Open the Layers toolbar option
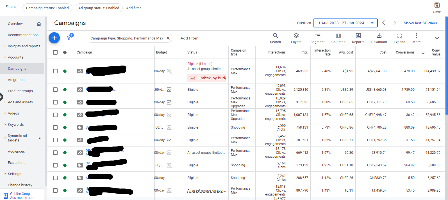Image resolution: width=448 pixels, height=200 pixels. [296, 38]
